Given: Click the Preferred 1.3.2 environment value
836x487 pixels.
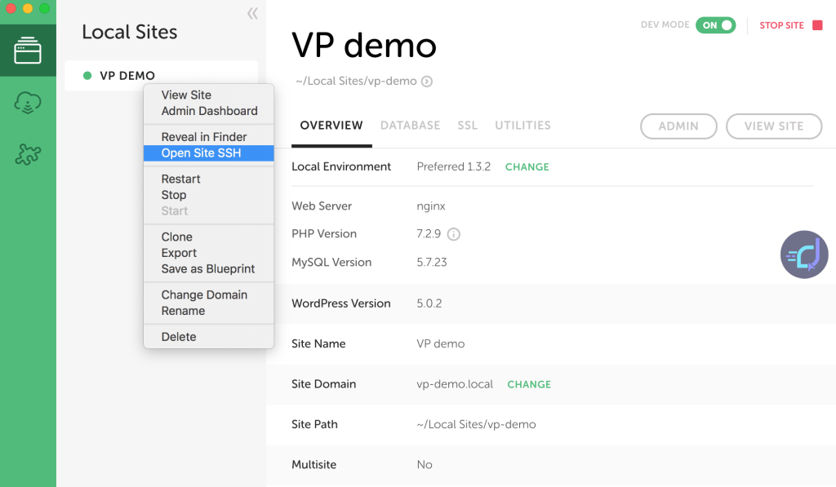Looking at the screenshot, I should 454,166.
